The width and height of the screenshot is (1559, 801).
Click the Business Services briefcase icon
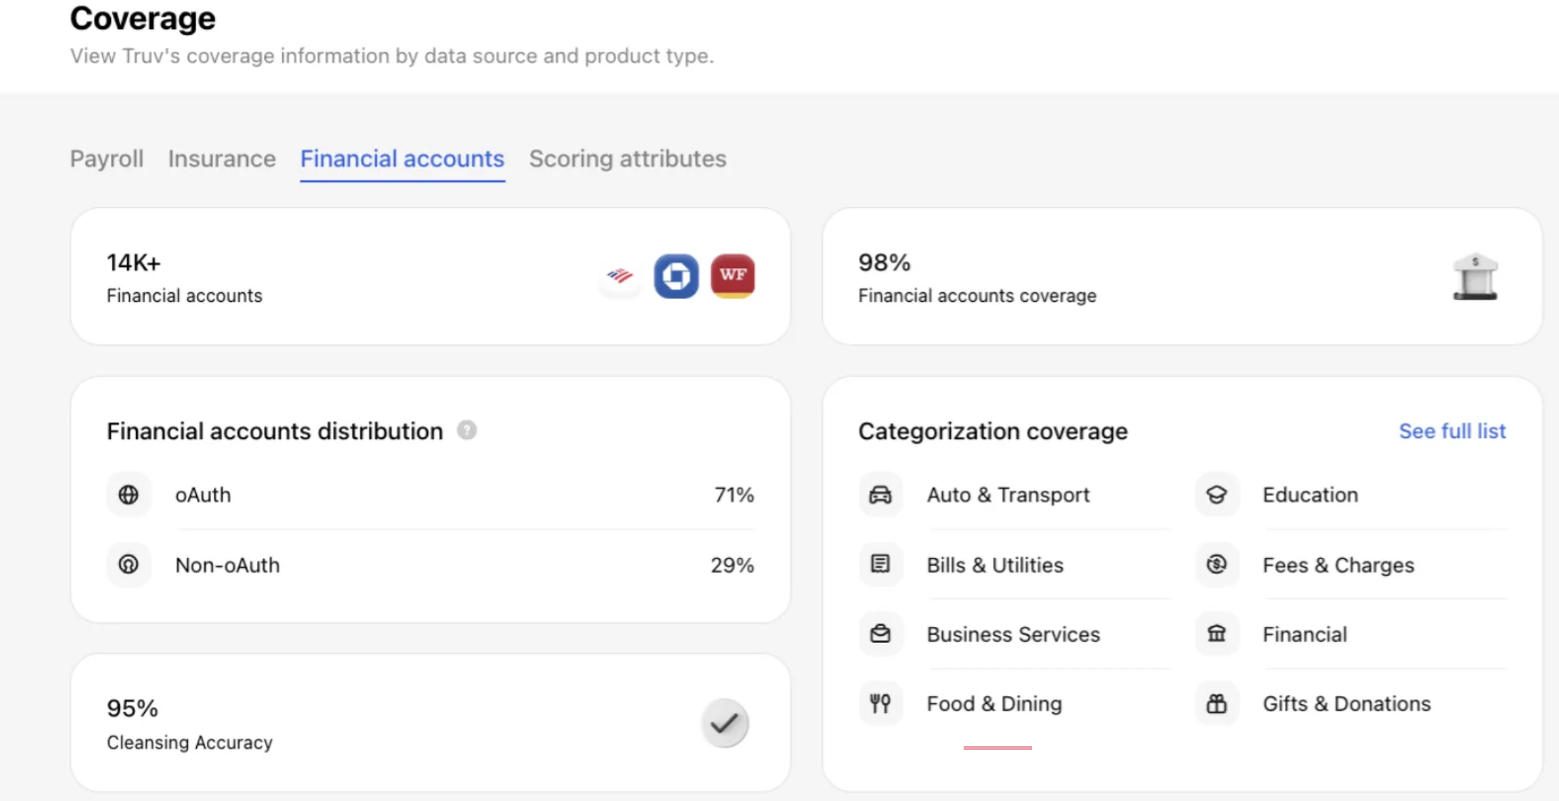pos(880,634)
